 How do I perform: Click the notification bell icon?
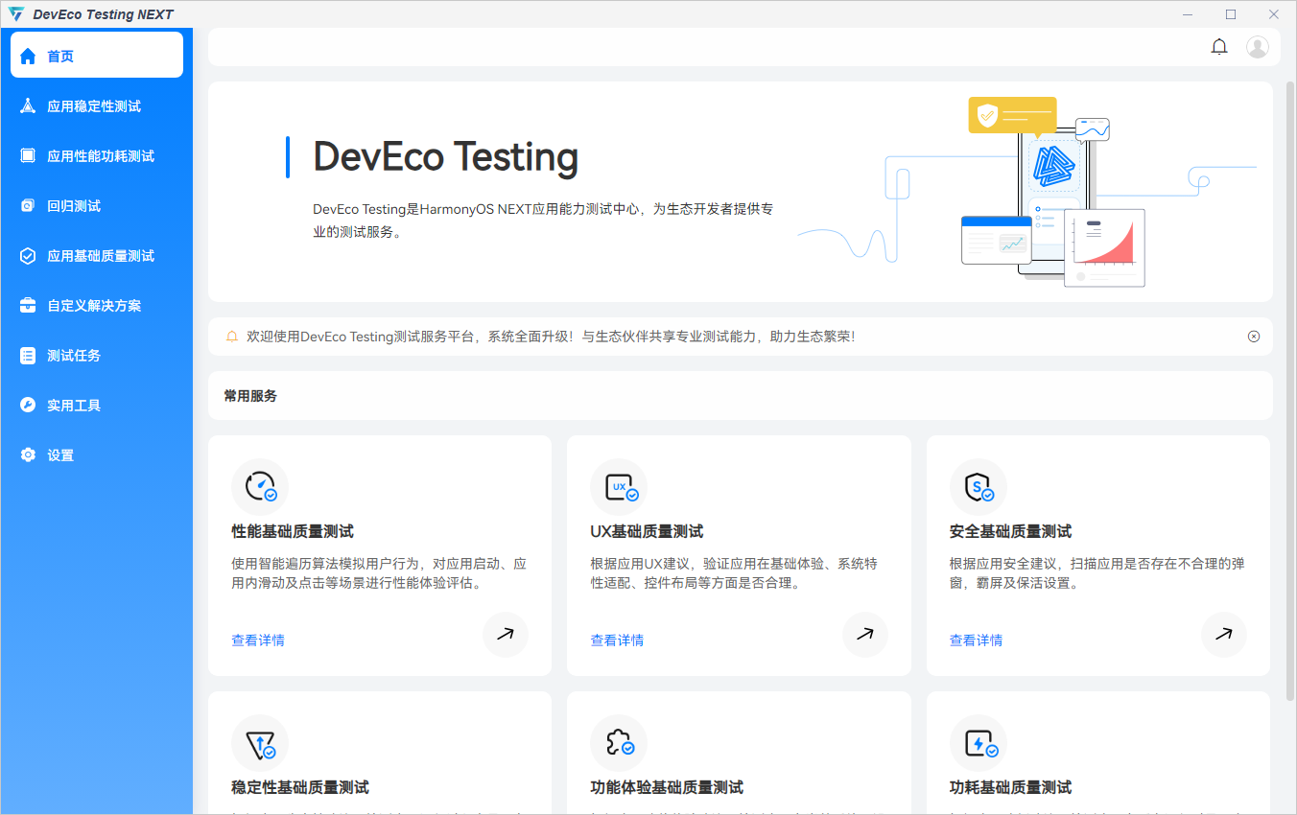(1219, 47)
